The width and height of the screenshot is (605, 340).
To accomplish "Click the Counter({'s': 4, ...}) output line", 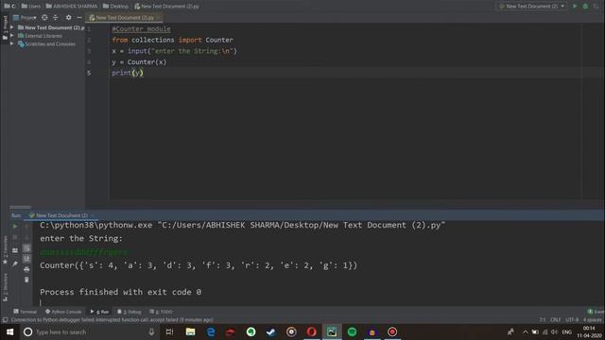I will pos(199,265).
